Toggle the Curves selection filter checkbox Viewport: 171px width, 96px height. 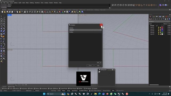click(8, 89)
